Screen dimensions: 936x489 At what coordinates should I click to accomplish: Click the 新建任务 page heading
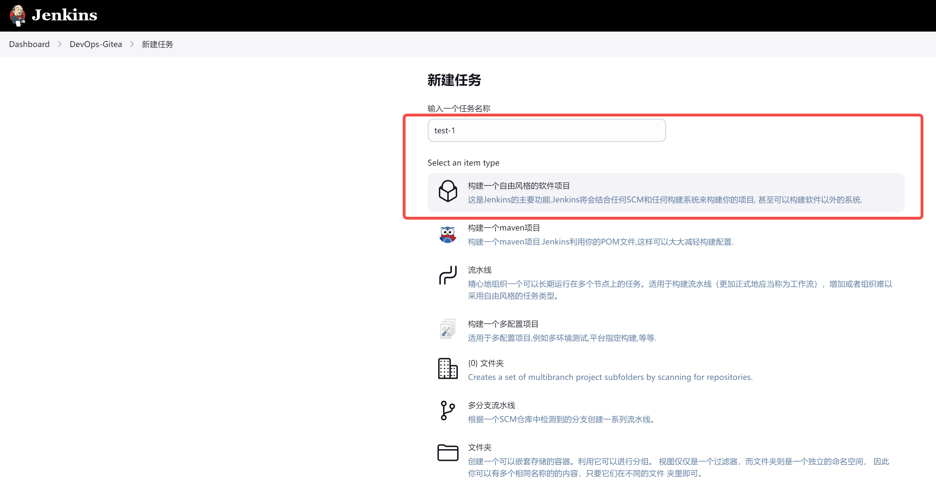point(454,80)
